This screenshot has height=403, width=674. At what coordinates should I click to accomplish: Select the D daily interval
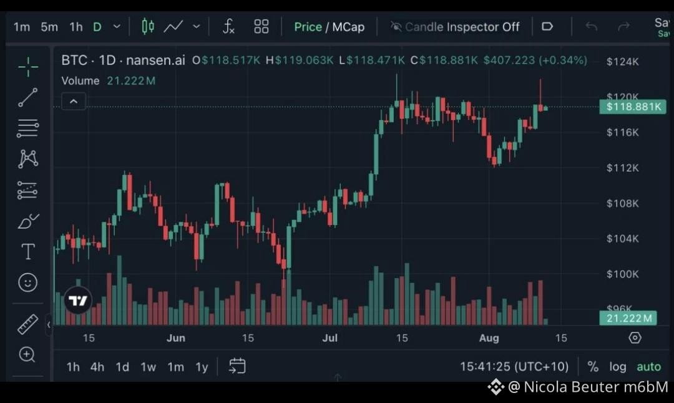[x=97, y=27]
